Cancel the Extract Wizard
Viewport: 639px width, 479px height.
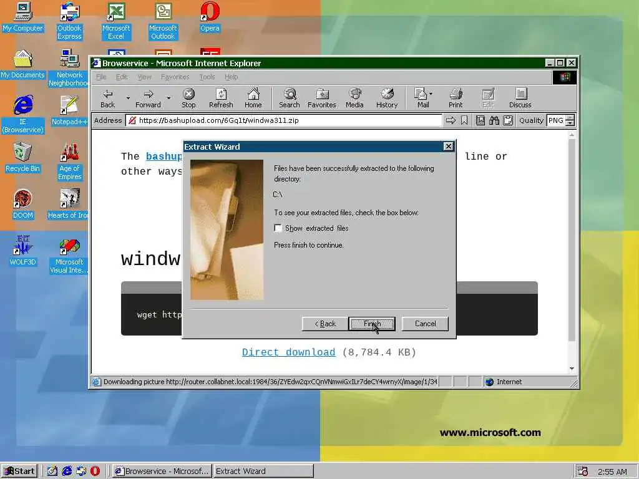point(425,324)
